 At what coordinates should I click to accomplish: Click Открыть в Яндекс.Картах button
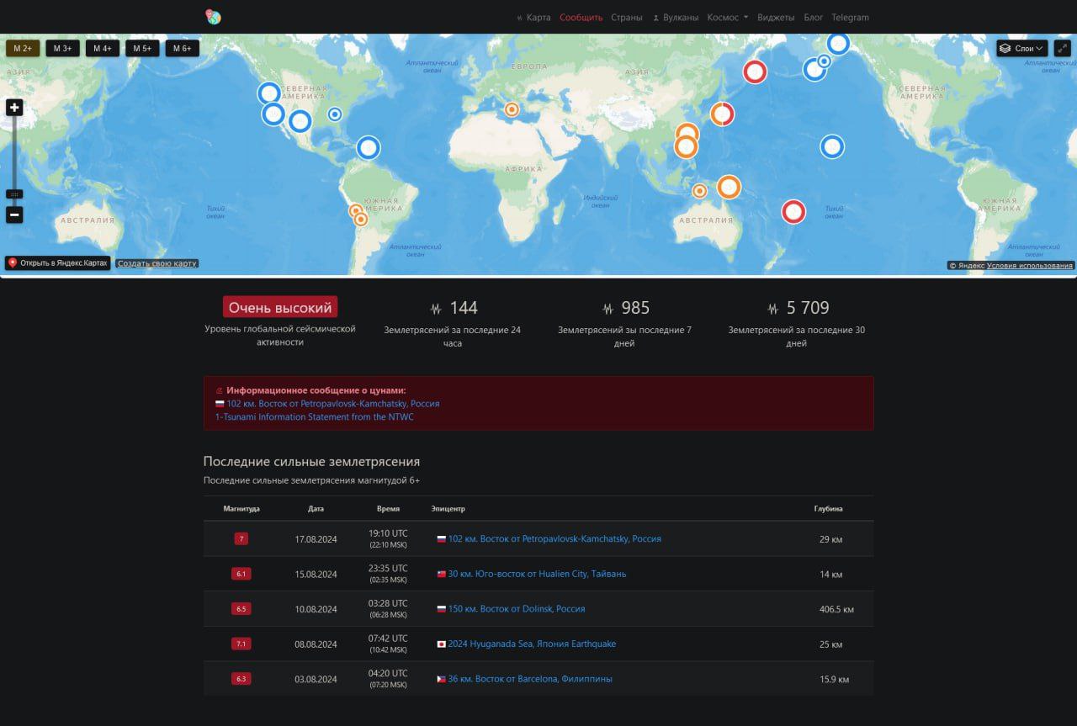[x=58, y=263]
